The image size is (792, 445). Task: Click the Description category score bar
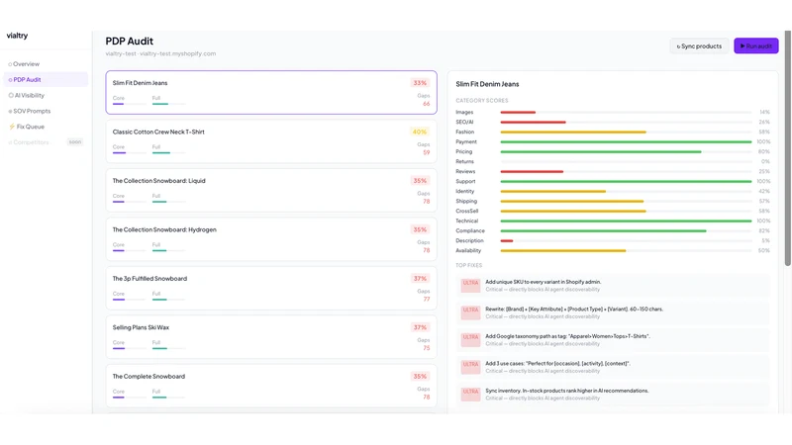pyautogui.click(x=626, y=240)
